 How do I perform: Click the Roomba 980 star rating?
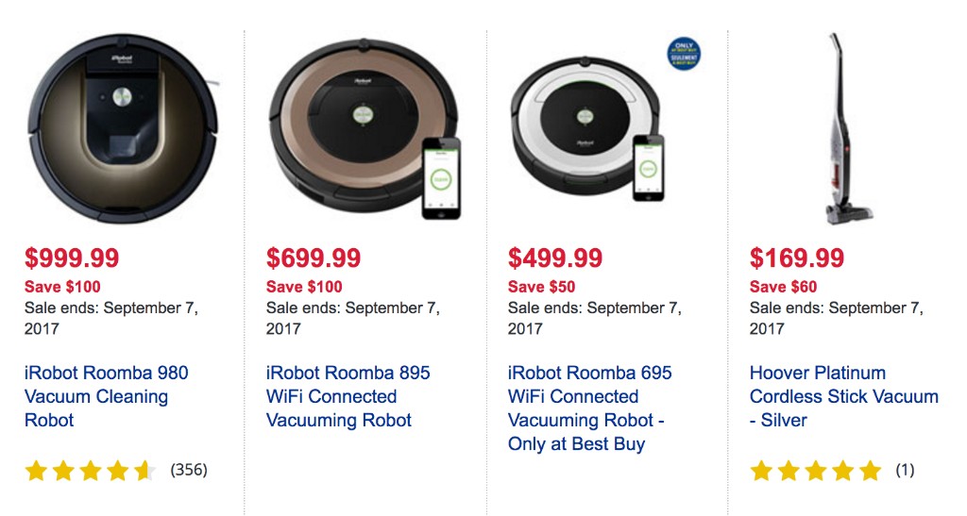pos(90,470)
